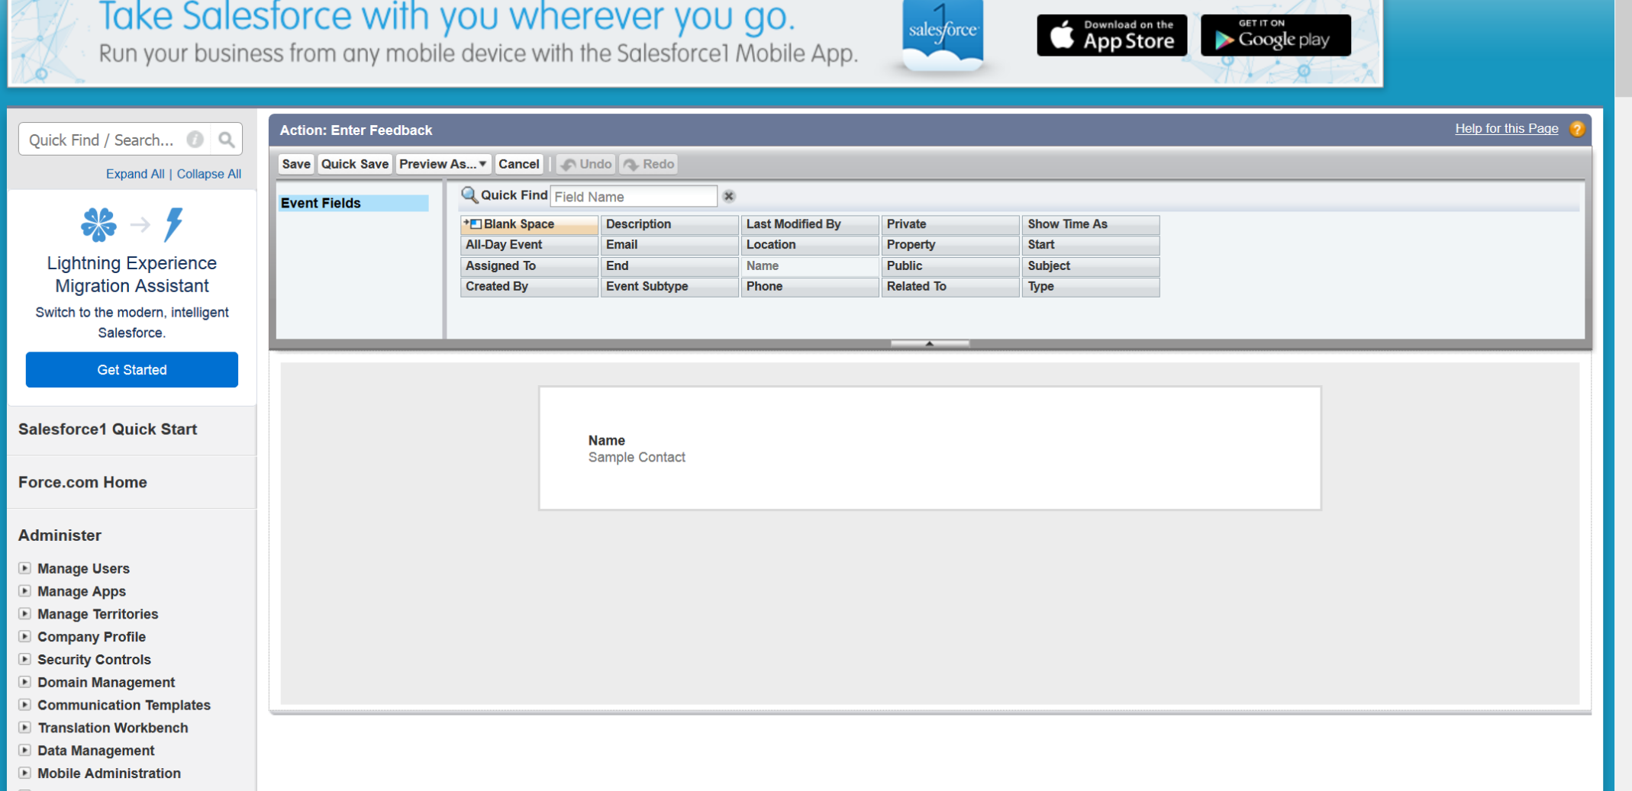Cancel the layout editing
The height and width of the screenshot is (791, 1632).
[x=519, y=164]
